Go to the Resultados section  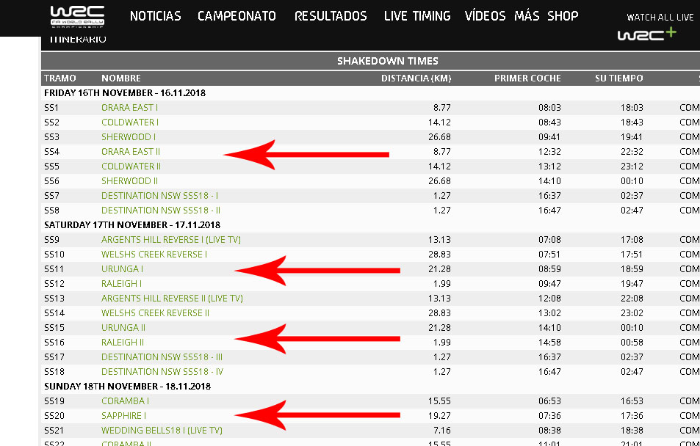click(x=331, y=16)
